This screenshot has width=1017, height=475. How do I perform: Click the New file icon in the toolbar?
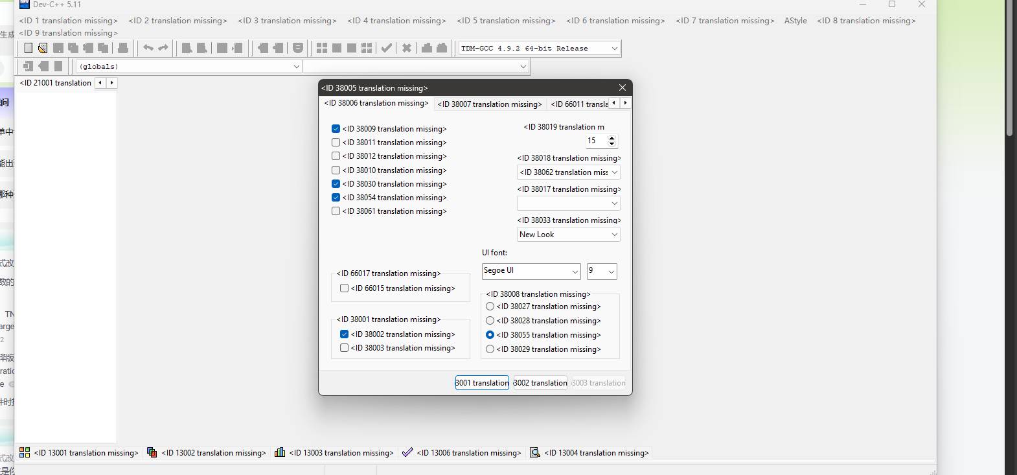coord(29,48)
